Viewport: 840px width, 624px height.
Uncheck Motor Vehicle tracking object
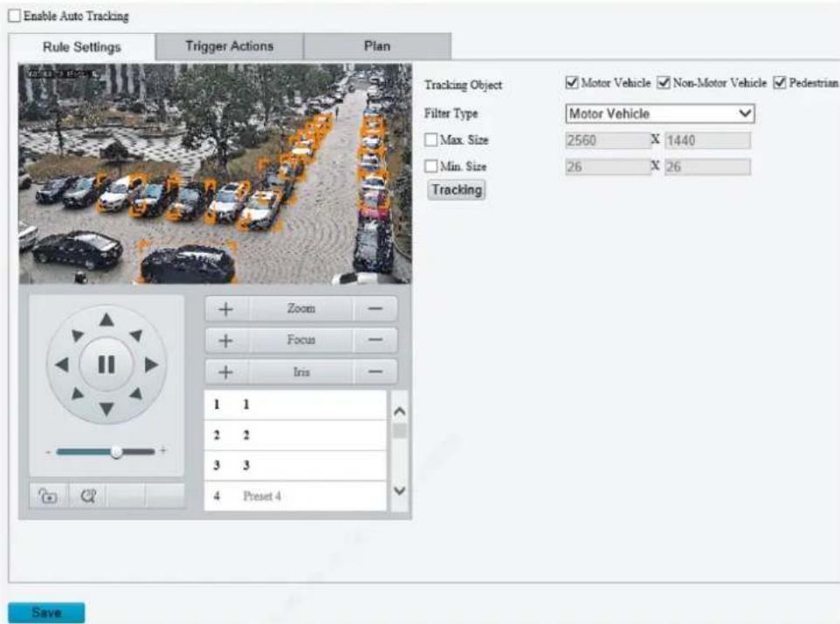(572, 83)
